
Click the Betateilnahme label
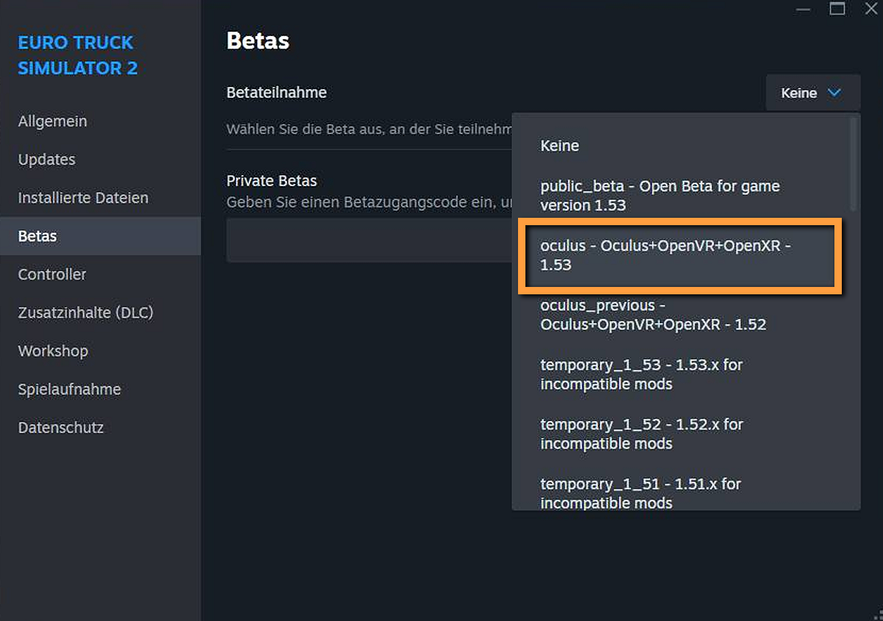point(277,93)
